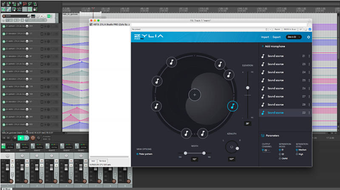Image resolution: width=340 pixels, height=190 pixels.
Task: Click the Add button in FX window
Action: pyautogui.click(x=93, y=161)
